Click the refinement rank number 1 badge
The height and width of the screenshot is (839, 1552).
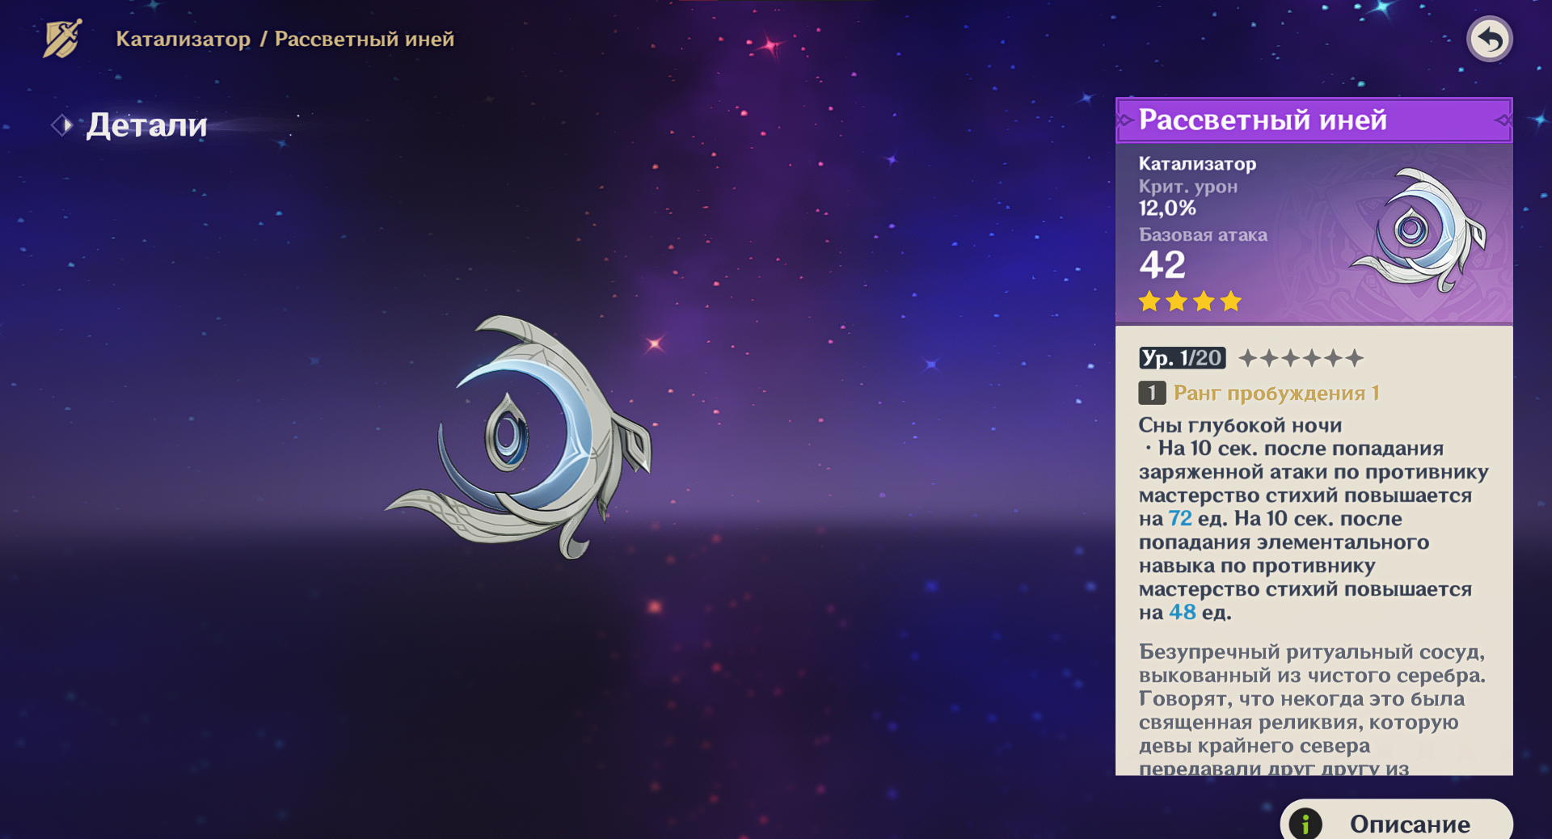click(x=1152, y=393)
